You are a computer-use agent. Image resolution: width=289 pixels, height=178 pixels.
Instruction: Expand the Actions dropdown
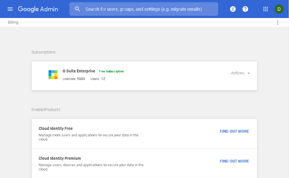240,73
